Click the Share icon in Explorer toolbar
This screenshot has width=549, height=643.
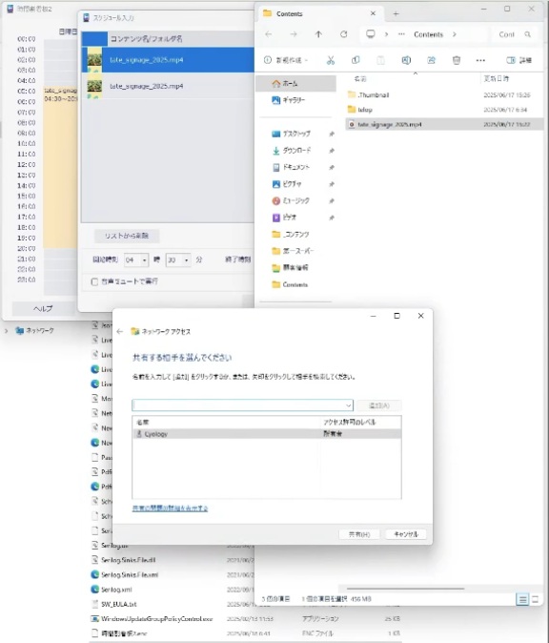point(431,60)
